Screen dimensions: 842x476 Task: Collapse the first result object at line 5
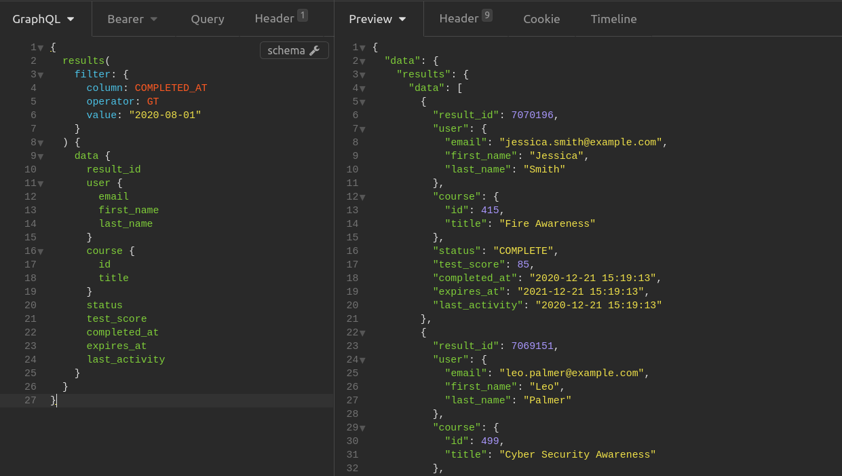pos(363,102)
